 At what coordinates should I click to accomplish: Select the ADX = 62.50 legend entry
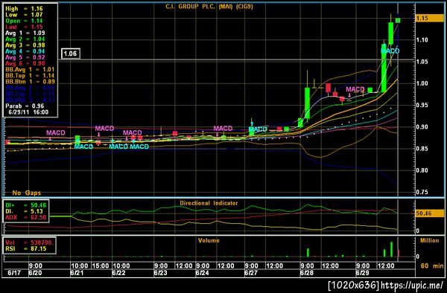pyautogui.click(x=26, y=217)
